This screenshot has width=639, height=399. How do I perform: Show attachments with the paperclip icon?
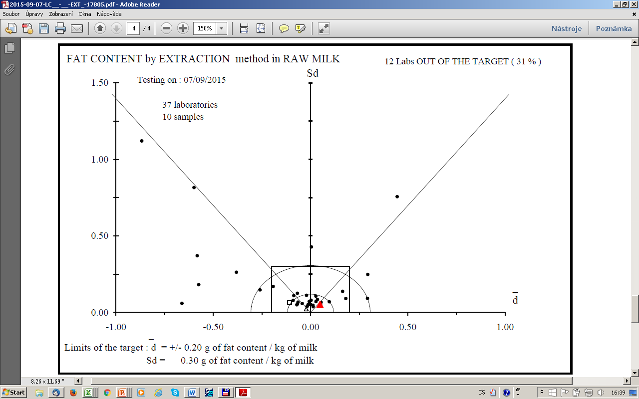[9, 70]
